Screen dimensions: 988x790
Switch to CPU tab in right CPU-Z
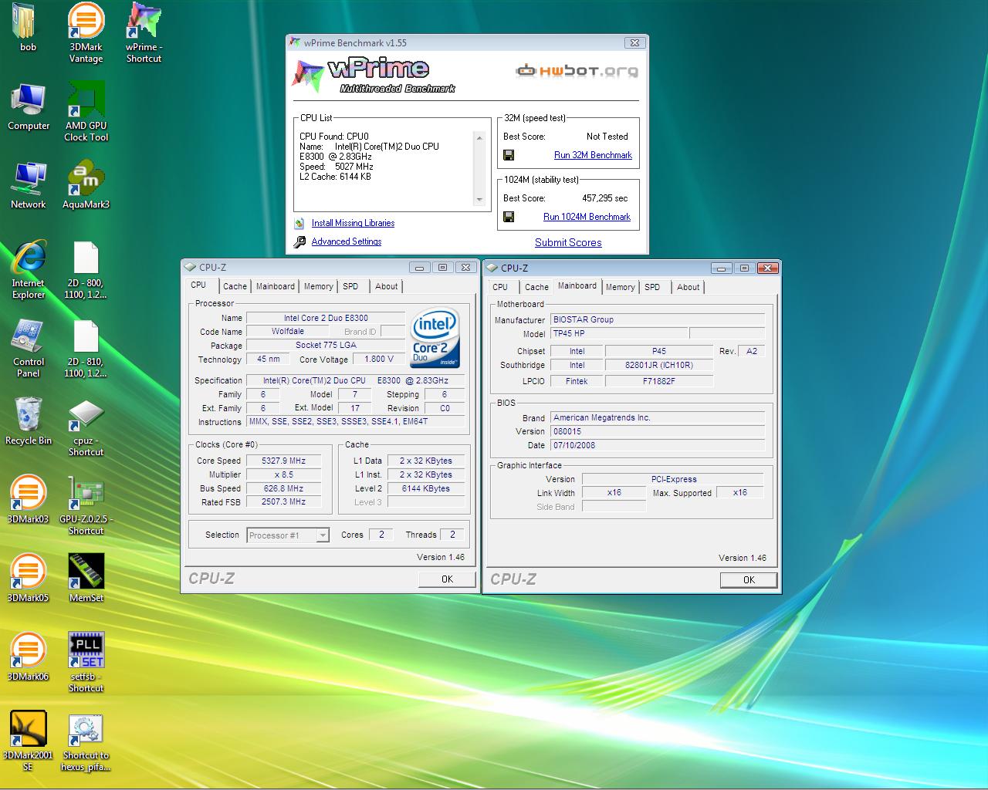500,287
